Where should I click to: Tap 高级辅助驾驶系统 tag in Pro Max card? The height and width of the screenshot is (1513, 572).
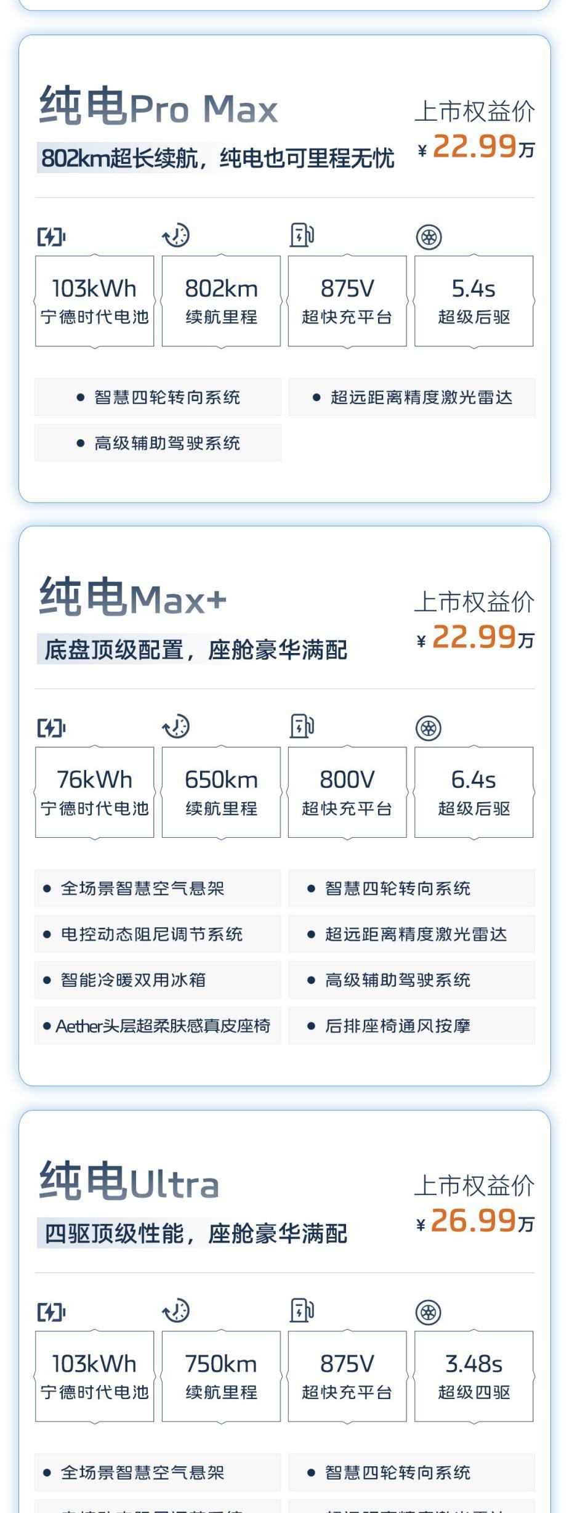[158, 443]
